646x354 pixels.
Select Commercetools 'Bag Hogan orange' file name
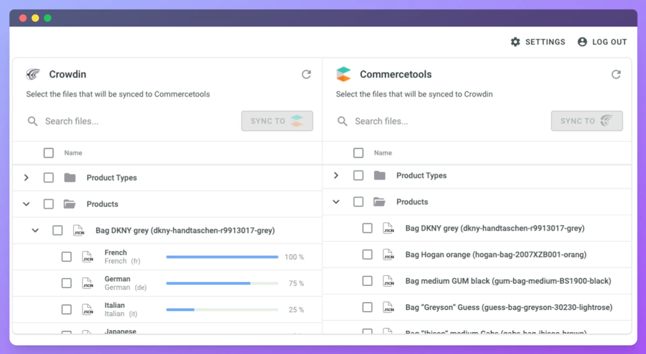(496, 255)
